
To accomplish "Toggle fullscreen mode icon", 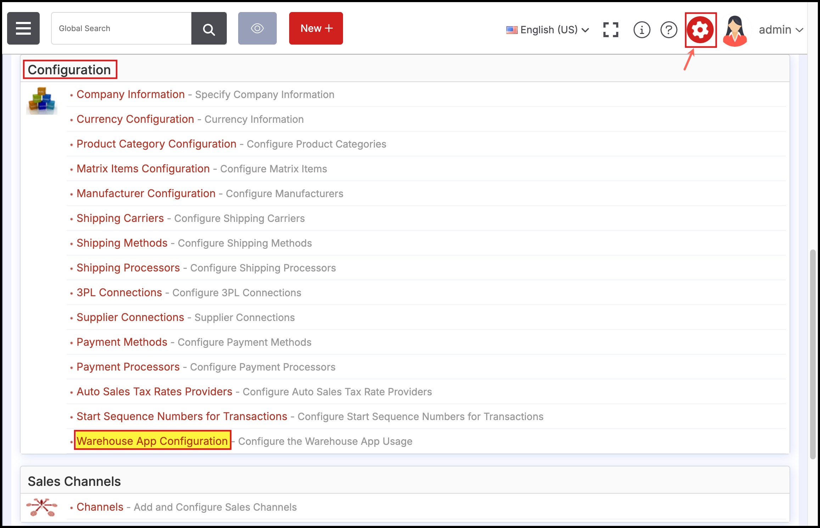I will pyautogui.click(x=611, y=30).
